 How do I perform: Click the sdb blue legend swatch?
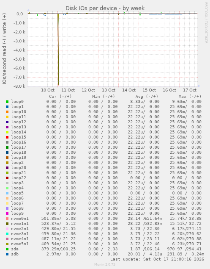tap(7, 254)
